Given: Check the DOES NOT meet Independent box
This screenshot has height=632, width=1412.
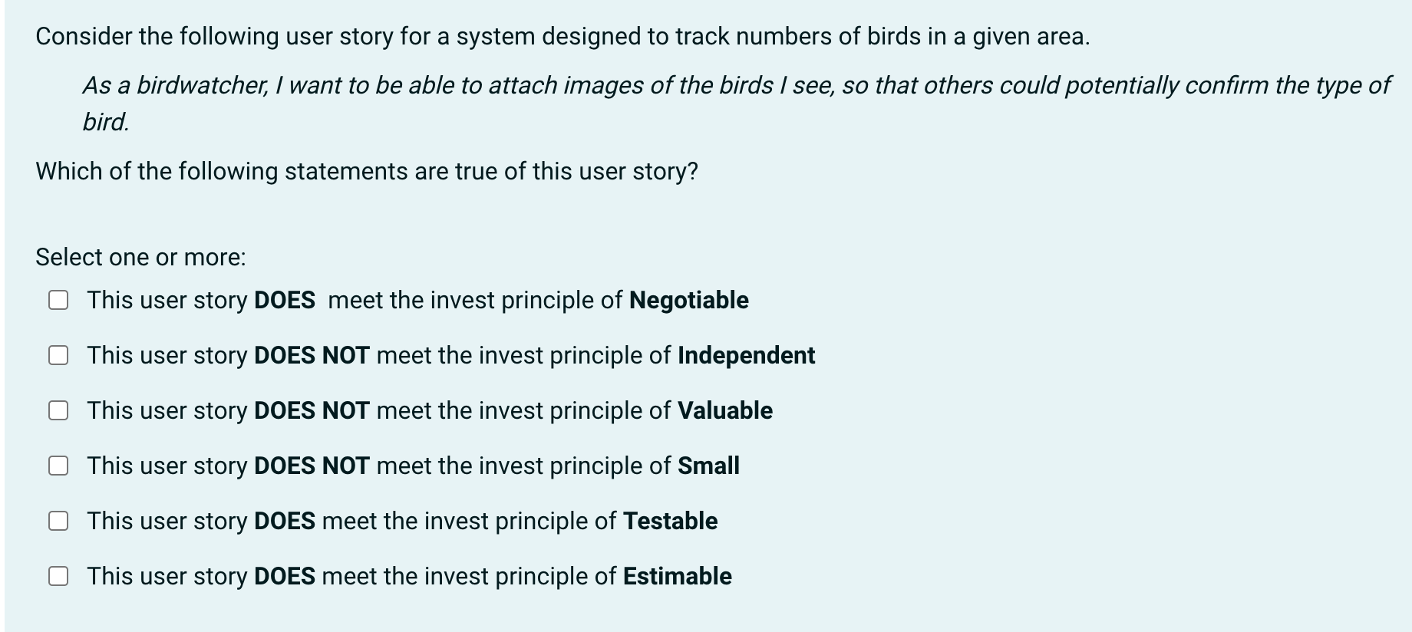Looking at the screenshot, I should (x=58, y=355).
